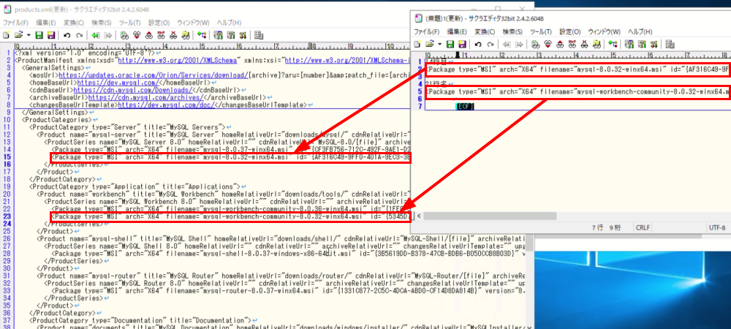Click Undo arrow in products.xml window

point(67,34)
